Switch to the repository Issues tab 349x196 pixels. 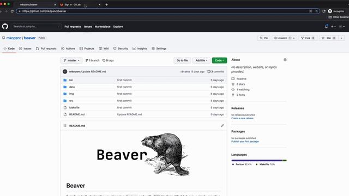tap(25, 48)
